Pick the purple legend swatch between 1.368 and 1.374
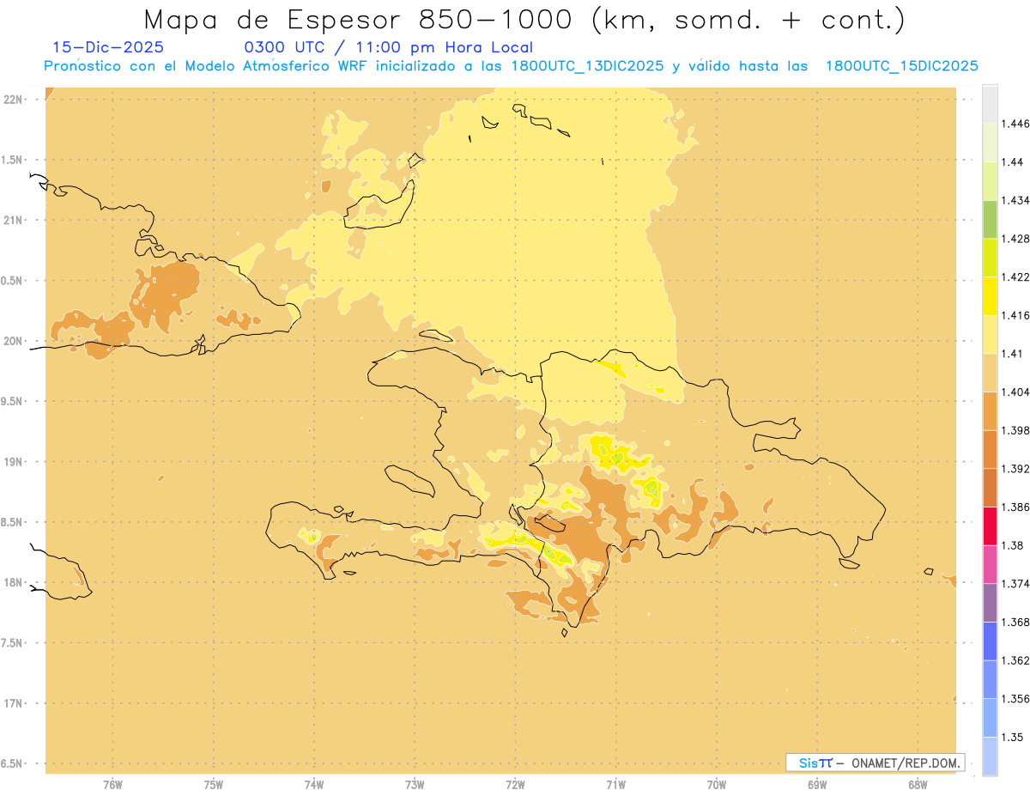1030x796 pixels. pyautogui.click(x=990, y=603)
